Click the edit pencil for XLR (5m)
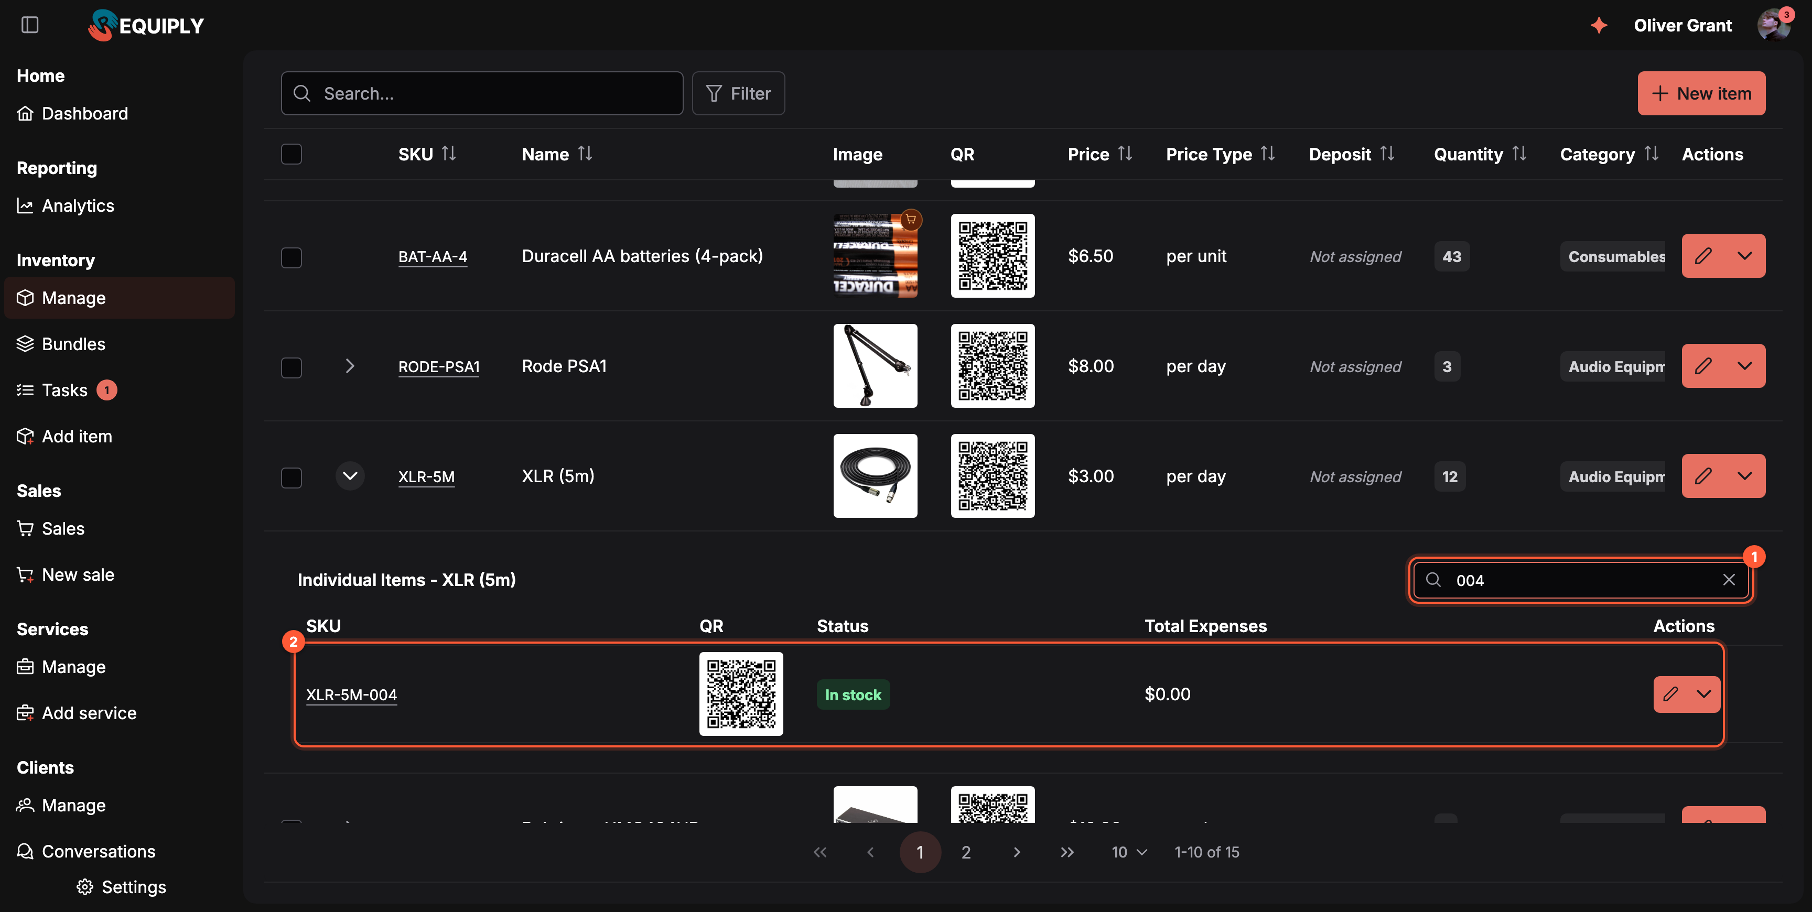The width and height of the screenshot is (1812, 912). [x=1703, y=476]
